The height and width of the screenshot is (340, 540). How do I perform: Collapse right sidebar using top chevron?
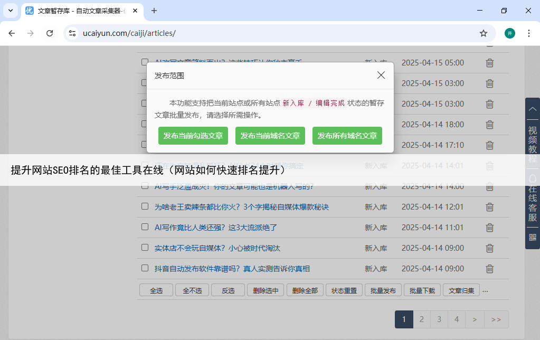pos(532,108)
